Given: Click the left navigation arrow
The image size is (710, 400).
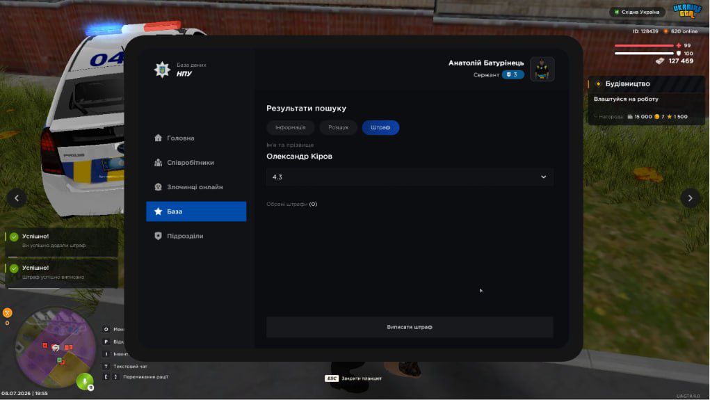Looking at the screenshot, I should 17,198.
